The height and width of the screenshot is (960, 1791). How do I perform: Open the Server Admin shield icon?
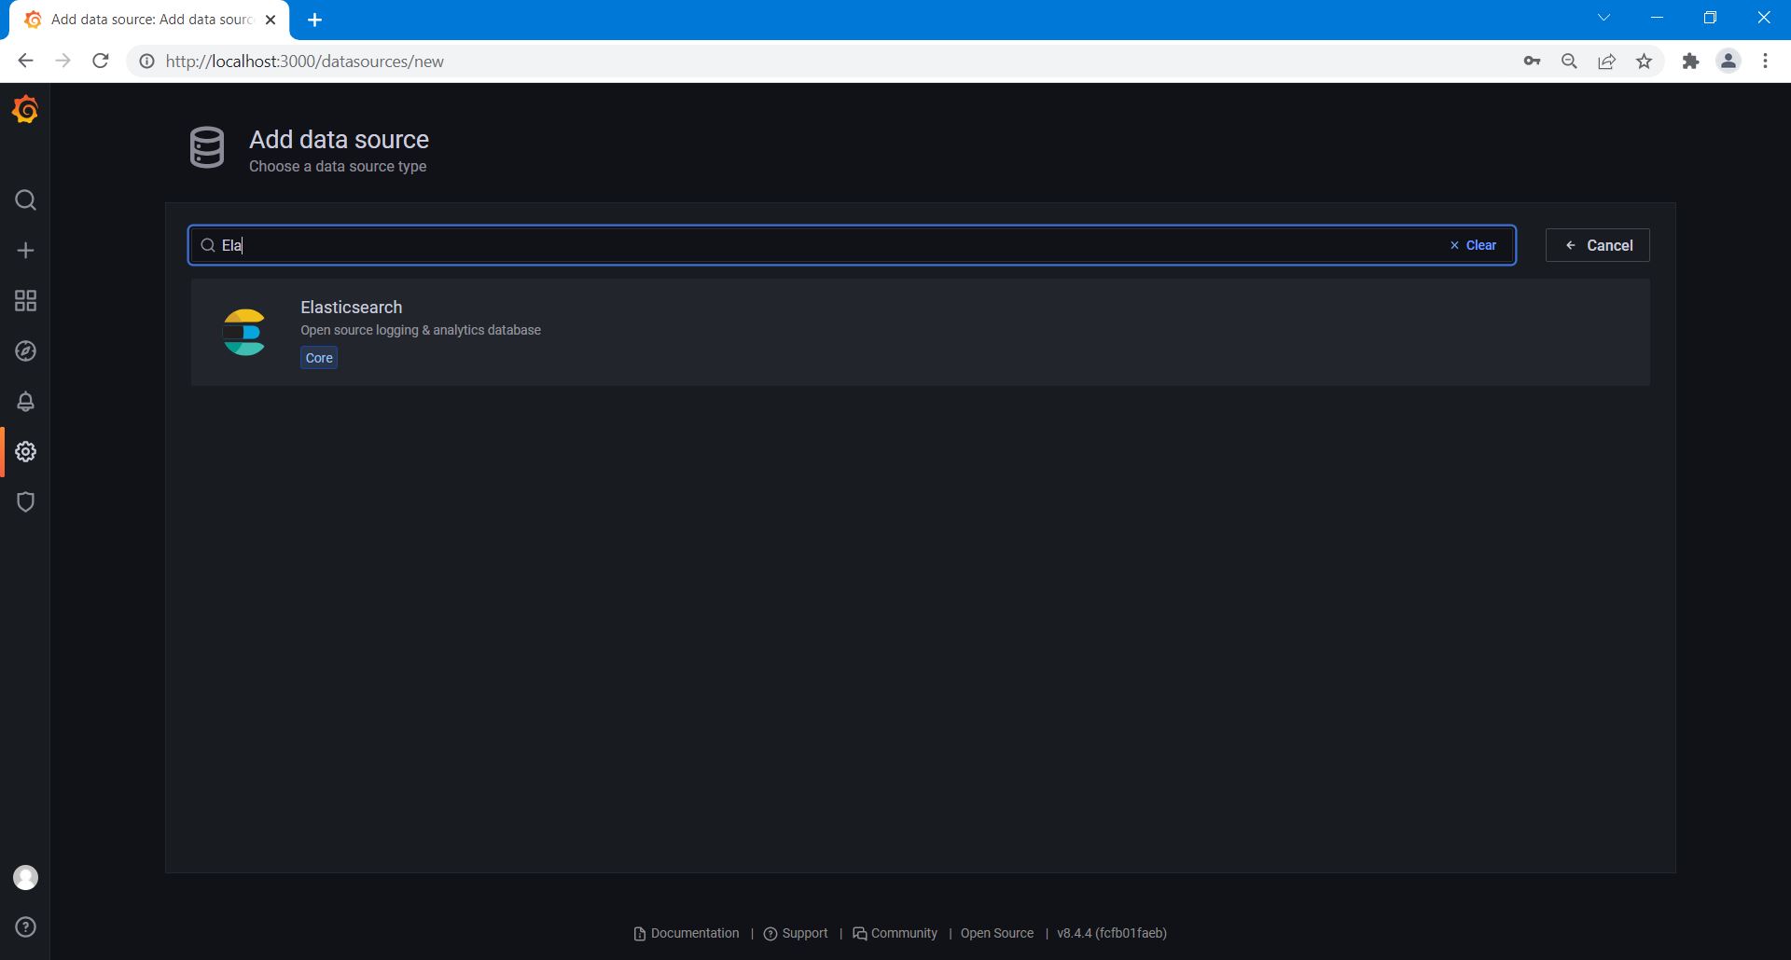click(x=25, y=502)
